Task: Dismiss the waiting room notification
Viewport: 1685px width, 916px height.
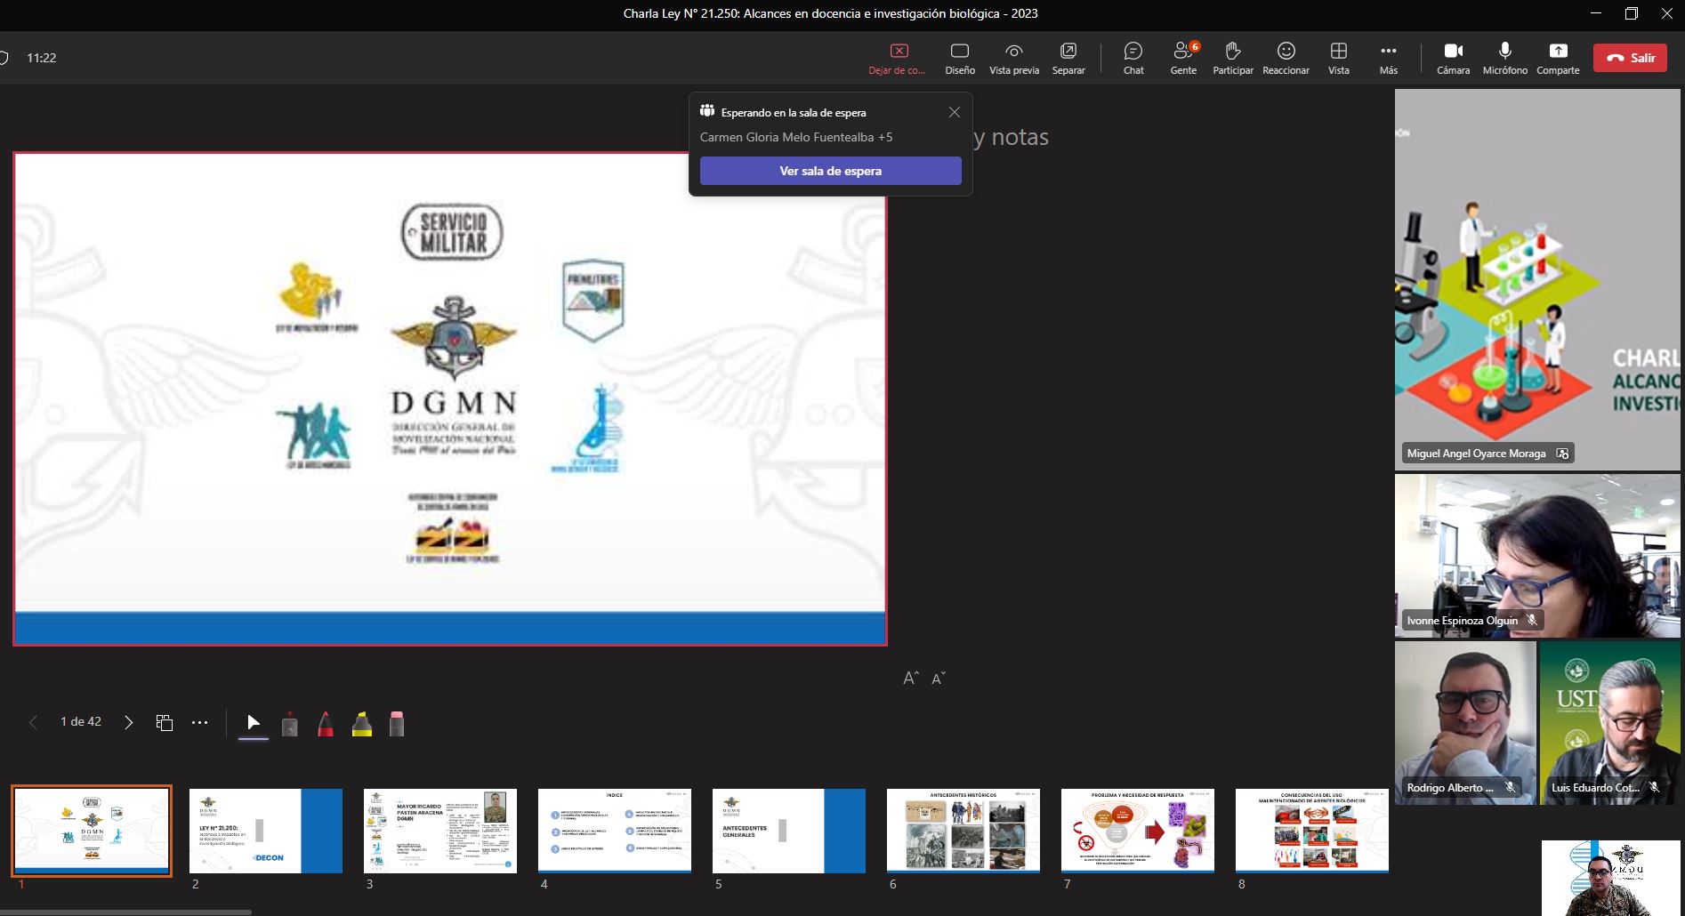Action: point(955,112)
